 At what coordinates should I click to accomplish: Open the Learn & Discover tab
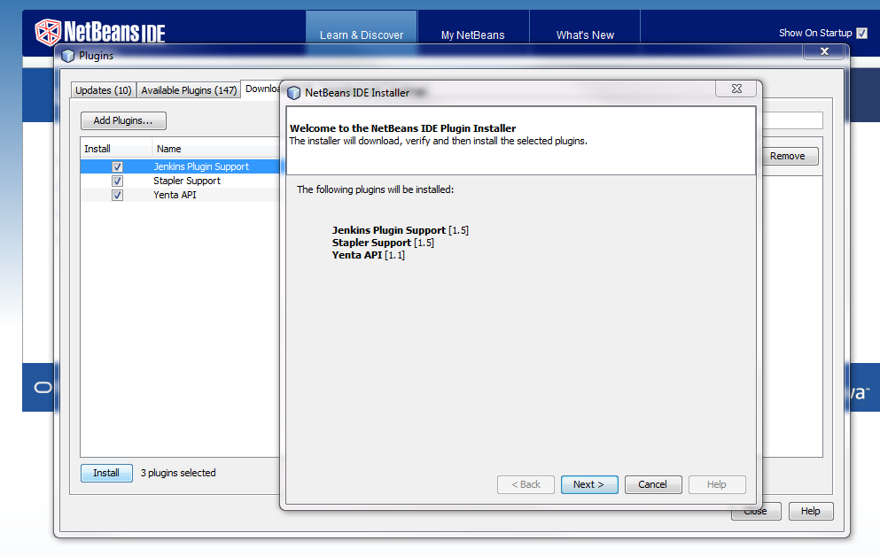362,35
